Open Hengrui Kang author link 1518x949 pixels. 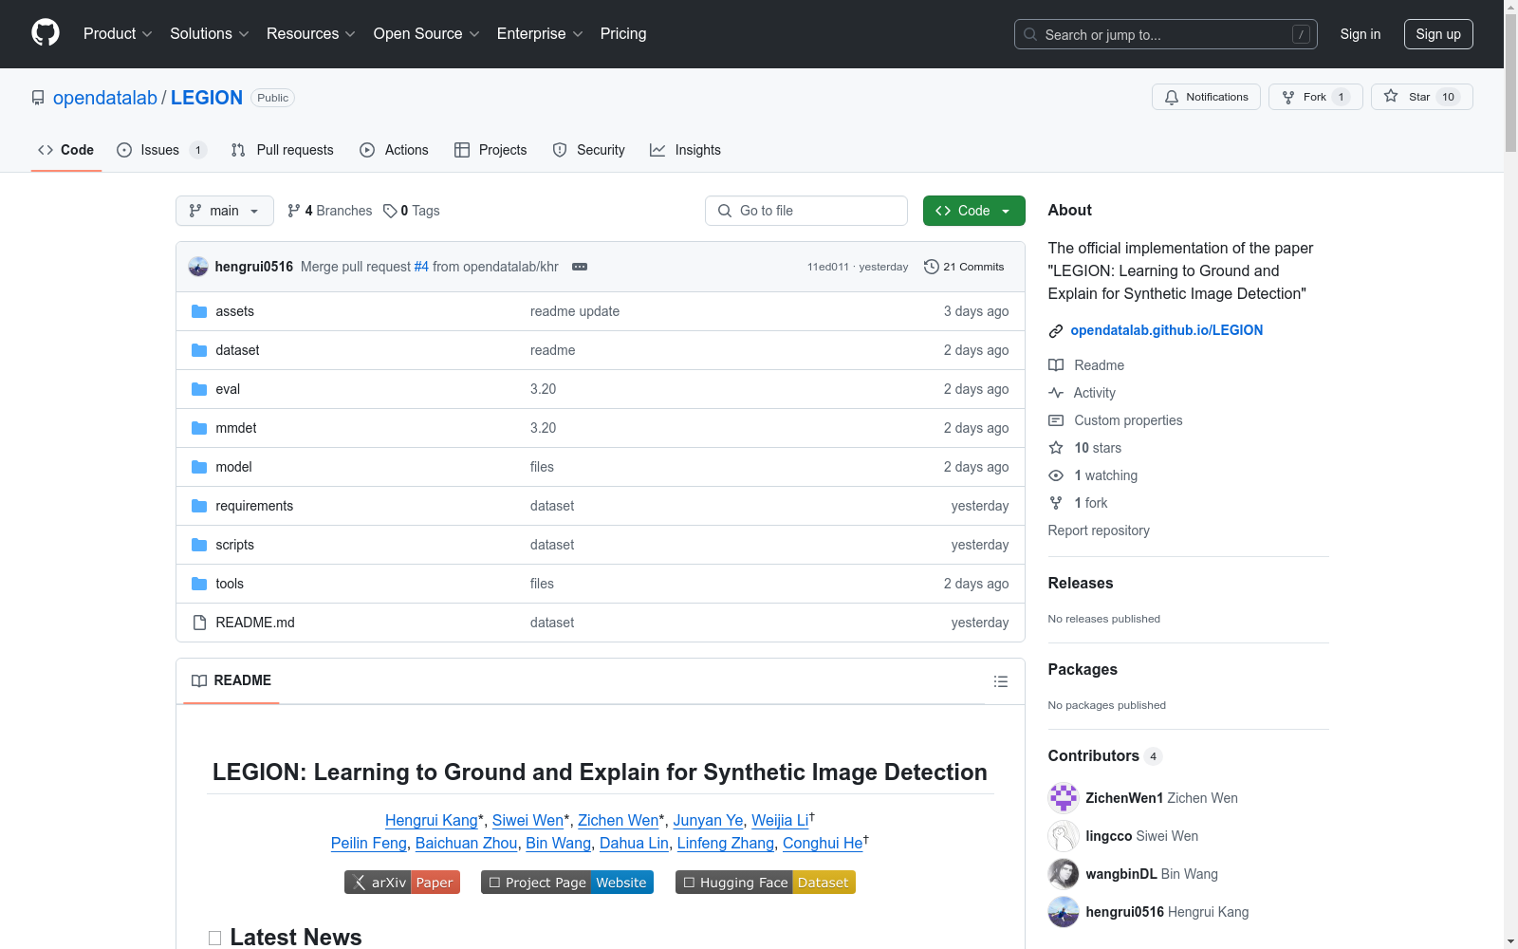(432, 820)
